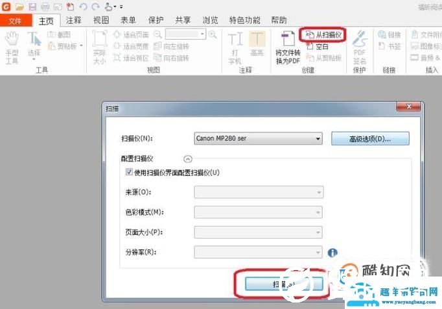Click the Foxit logo icon in title bar
The width and height of the screenshot is (442, 309).
tap(6, 6)
